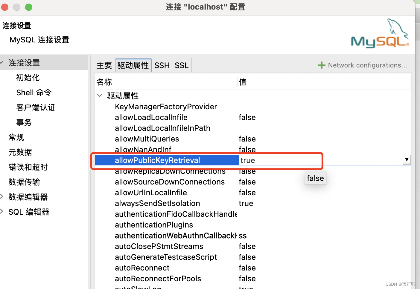Select 数据编辑器 label in the sidebar

coord(28,197)
